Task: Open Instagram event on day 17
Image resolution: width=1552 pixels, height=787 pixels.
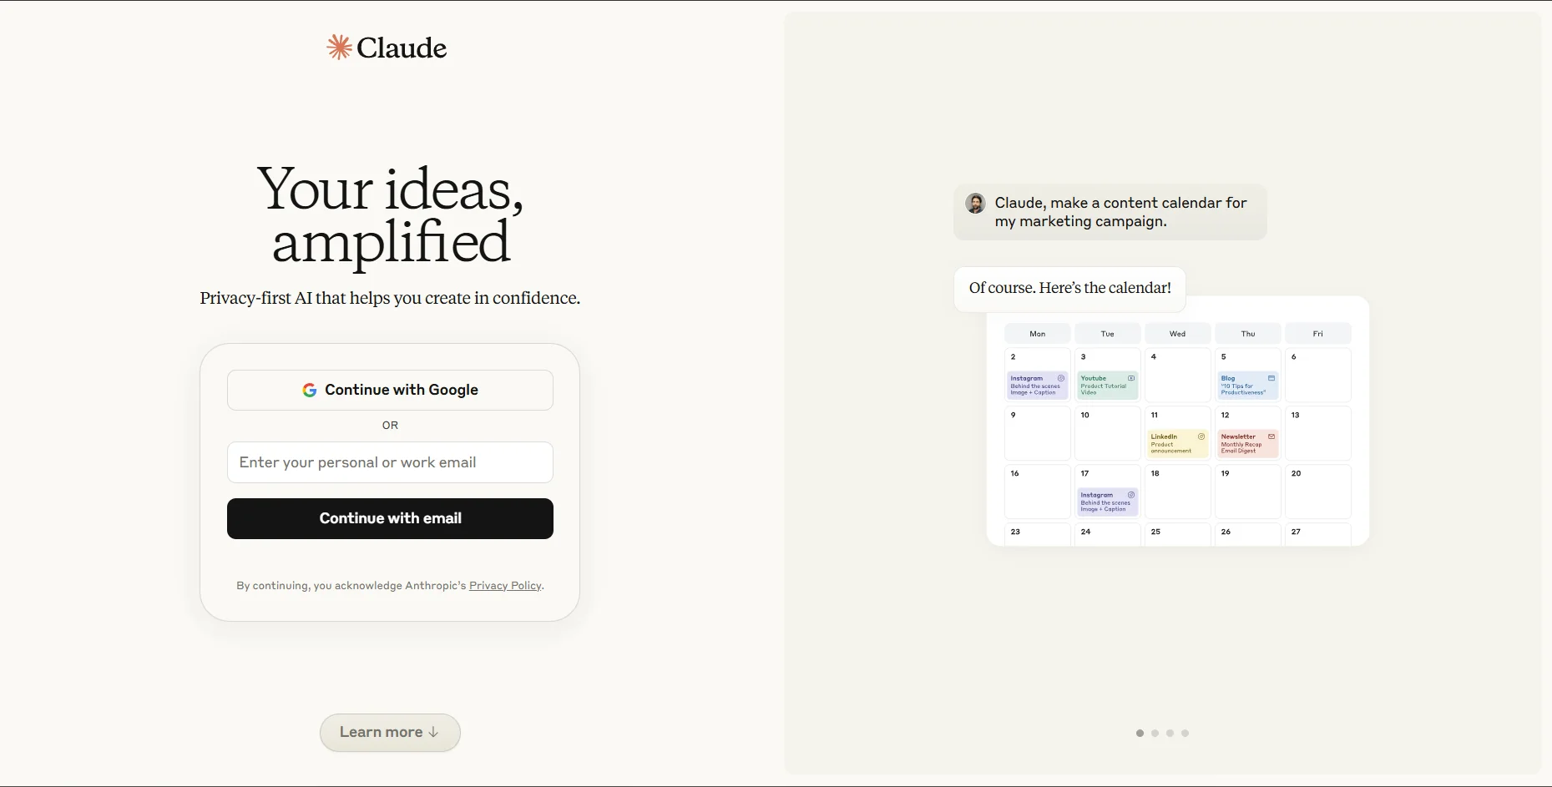Action: coord(1108,502)
